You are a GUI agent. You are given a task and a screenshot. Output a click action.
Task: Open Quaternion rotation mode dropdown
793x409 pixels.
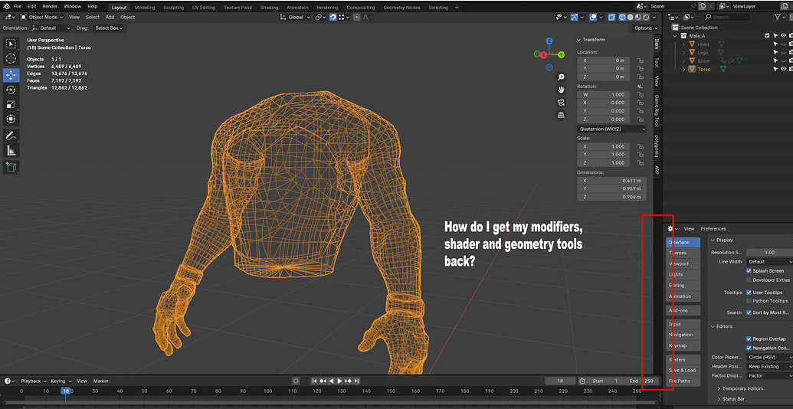(612, 129)
